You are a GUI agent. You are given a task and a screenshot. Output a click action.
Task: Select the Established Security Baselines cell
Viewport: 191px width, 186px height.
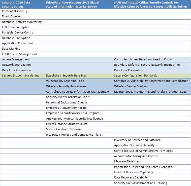click(66, 76)
